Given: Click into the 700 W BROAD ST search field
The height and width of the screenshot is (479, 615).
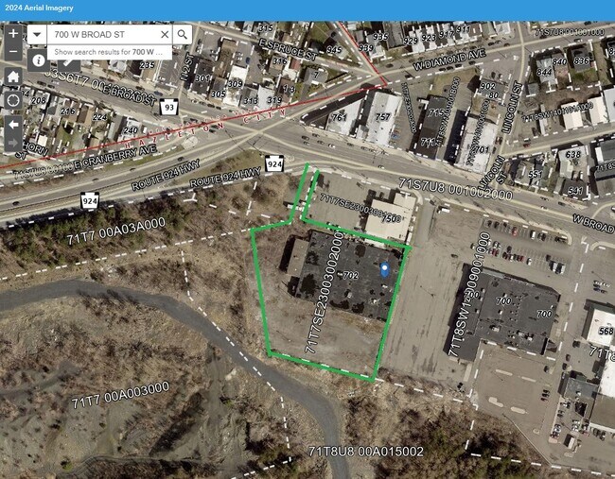Looking at the screenshot, I should pyautogui.click(x=104, y=34).
